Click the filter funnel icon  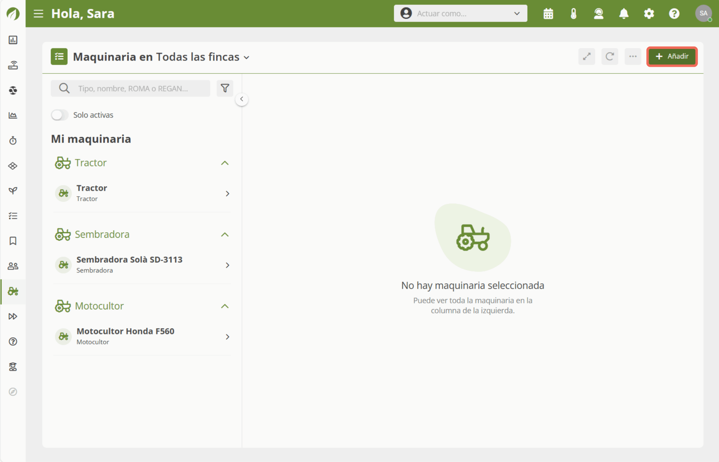(225, 88)
